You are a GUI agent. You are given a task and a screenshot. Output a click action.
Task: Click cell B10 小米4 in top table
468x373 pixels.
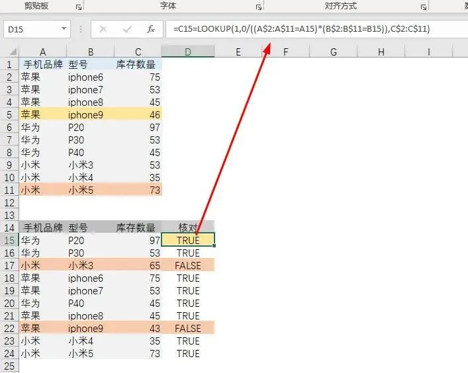point(91,178)
